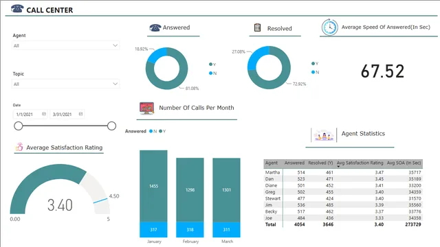Screen dimensions: 440x247
Task: Click the team icon beside Agent Statistics
Action: pyautogui.click(x=324, y=135)
